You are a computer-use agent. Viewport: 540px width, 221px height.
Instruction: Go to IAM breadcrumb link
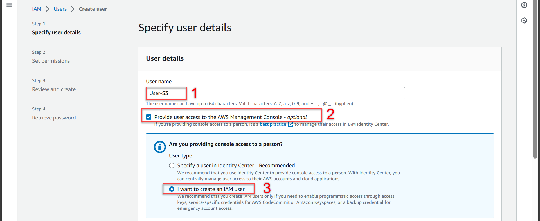37,9
